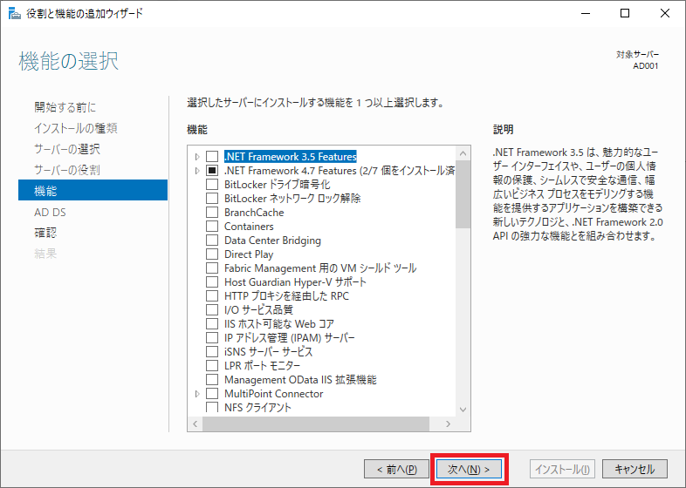This screenshot has width=686, height=488.
Task: Enable iSNS サーバー サービス checkbox
Action: pyautogui.click(x=212, y=352)
